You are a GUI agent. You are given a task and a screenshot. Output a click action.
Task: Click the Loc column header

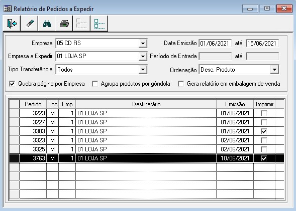(52, 104)
